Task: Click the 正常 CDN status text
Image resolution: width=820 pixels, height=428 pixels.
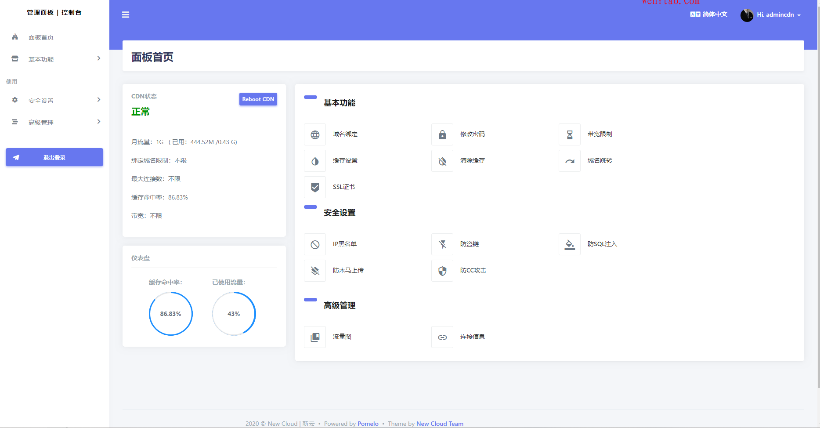Action: pyautogui.click(x=141, y=112)
